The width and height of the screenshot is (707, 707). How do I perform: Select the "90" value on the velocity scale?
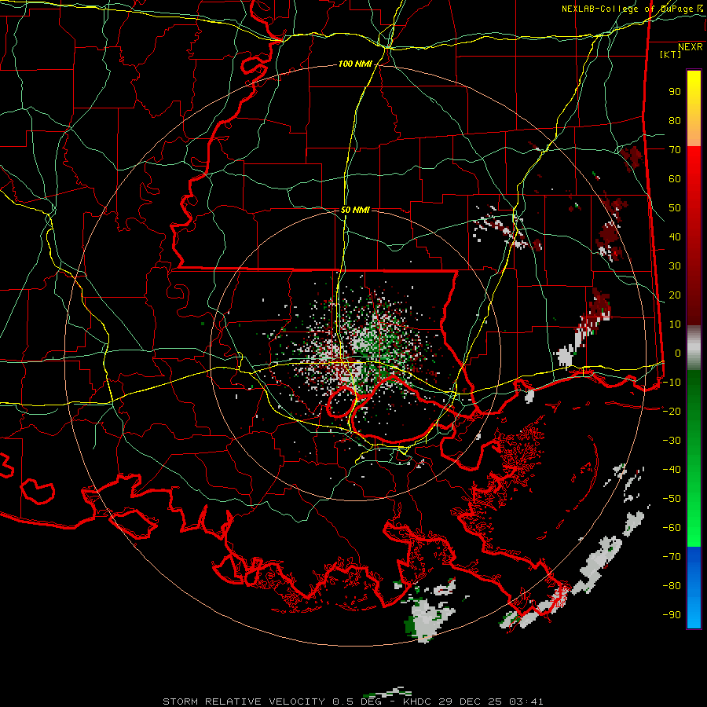tap(675, 92)
